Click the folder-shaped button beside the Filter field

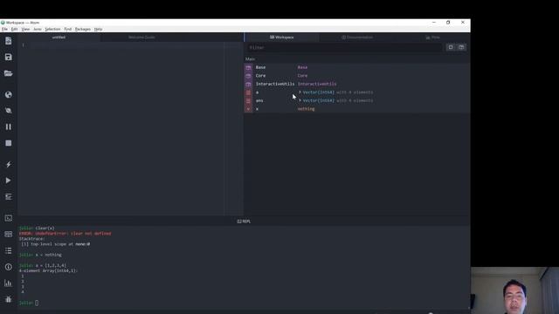(x=461, y=47)
